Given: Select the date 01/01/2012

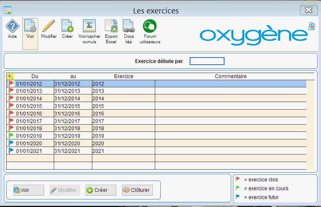Looking at the screenshot, I should 29,84.
